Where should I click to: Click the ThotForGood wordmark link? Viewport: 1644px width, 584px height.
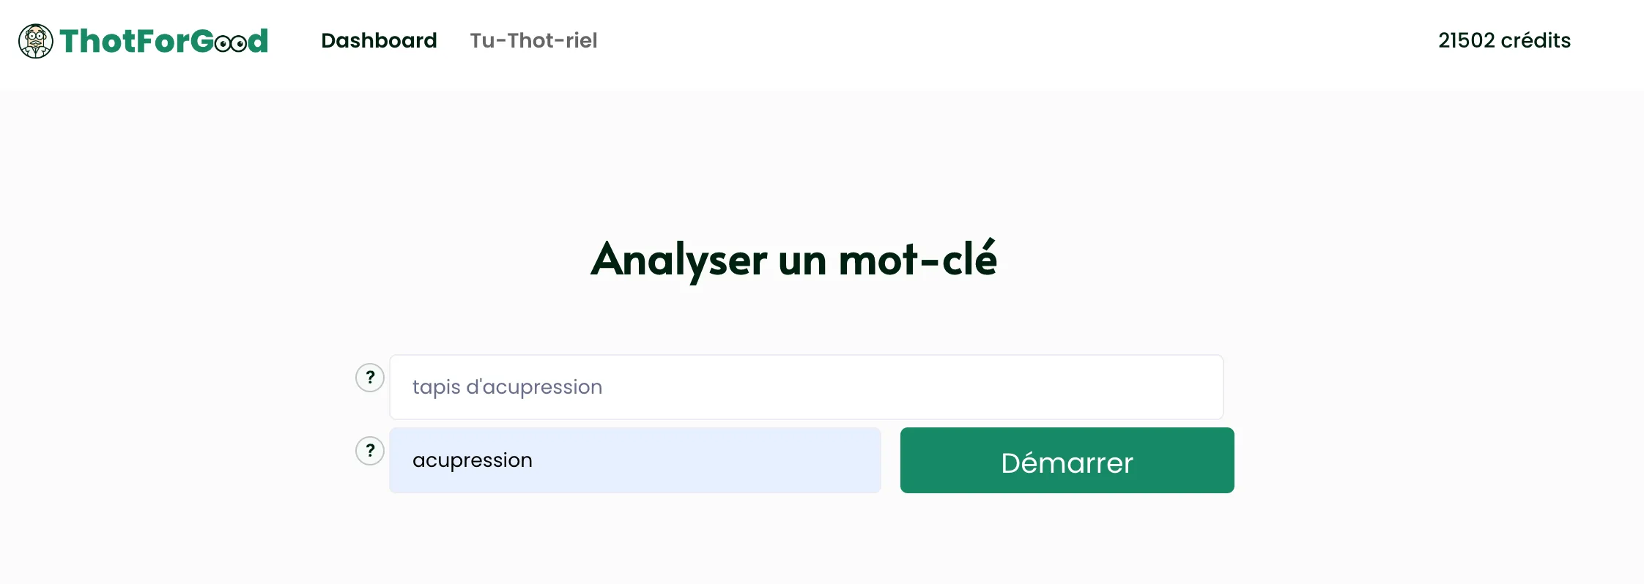click(x=163, y=41)
